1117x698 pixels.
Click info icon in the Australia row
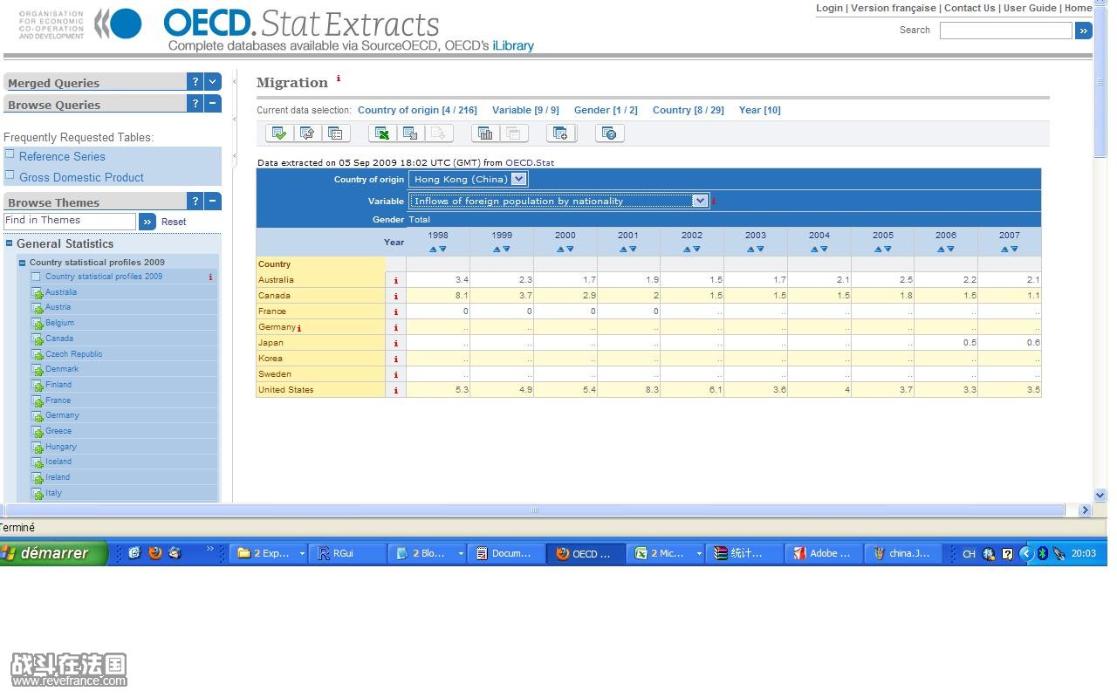[x=396, y=281]
